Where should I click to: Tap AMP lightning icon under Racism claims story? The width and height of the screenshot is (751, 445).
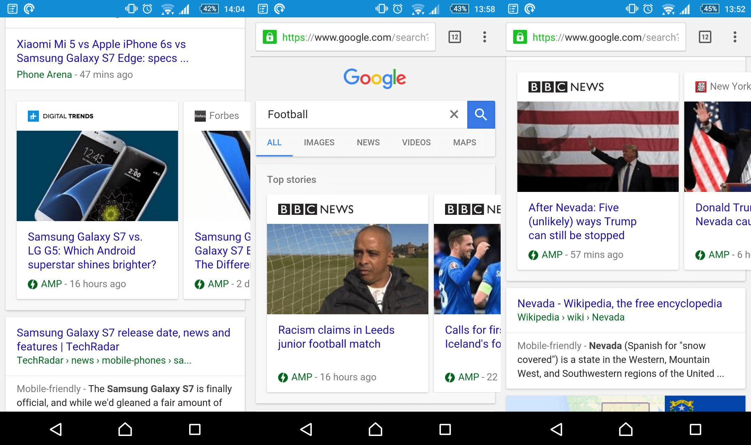click(x=283, y=377)
